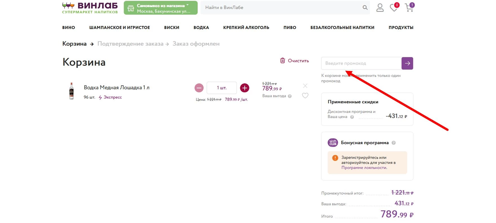Open the ВИСКИ category menu
The height and width of the screenshot is (223, 496).
[171, 28]
